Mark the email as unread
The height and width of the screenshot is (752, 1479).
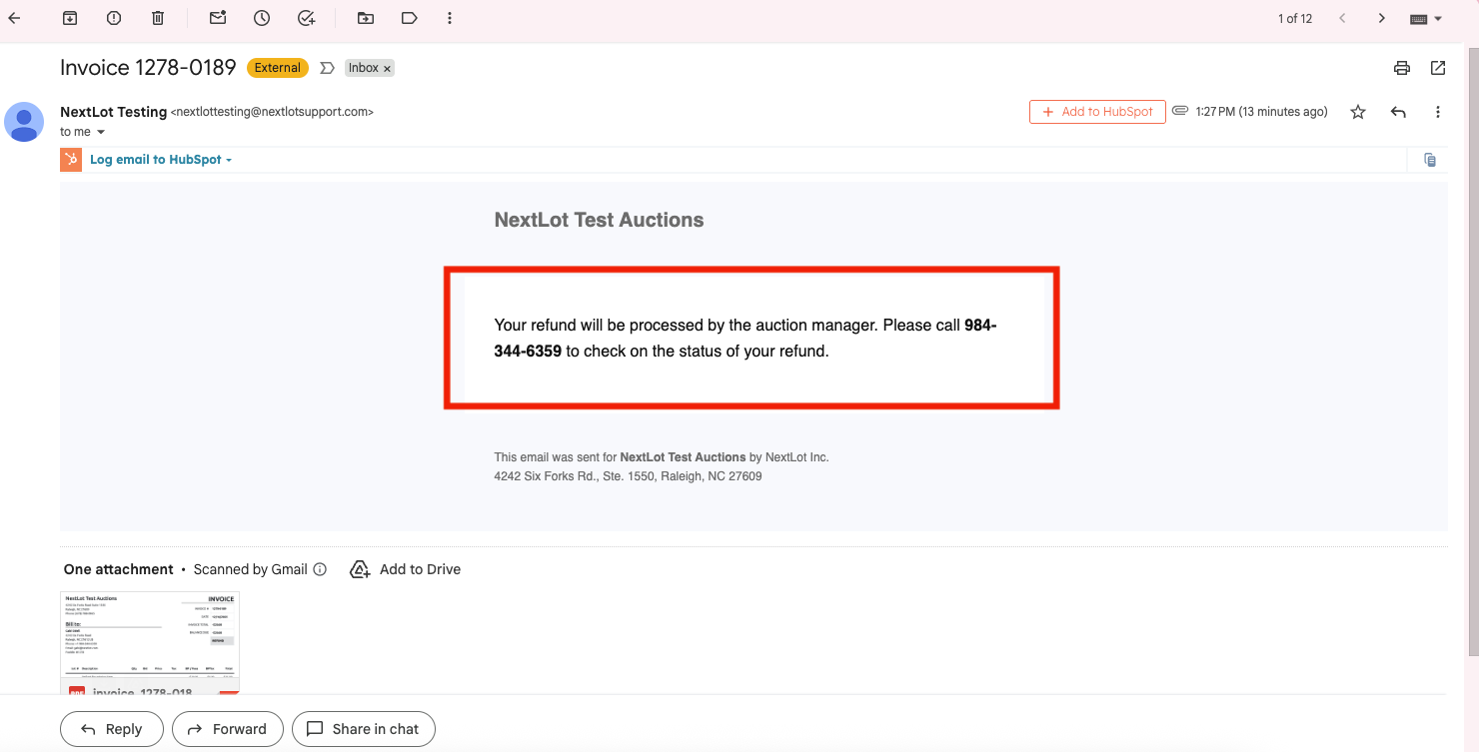click(218, 18)
